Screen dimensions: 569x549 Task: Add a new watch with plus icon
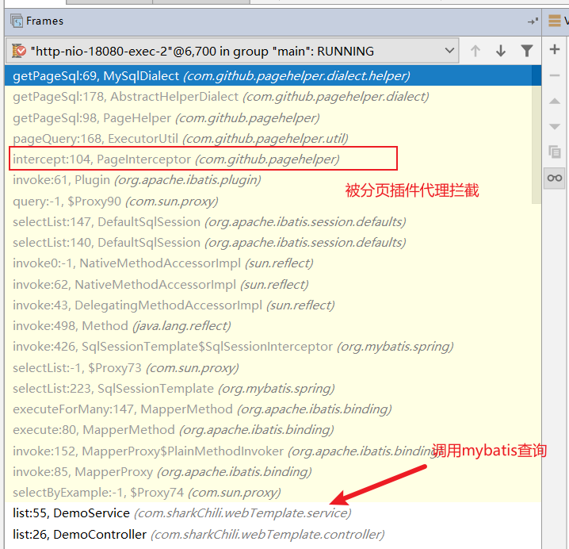[x=555, y=49]
